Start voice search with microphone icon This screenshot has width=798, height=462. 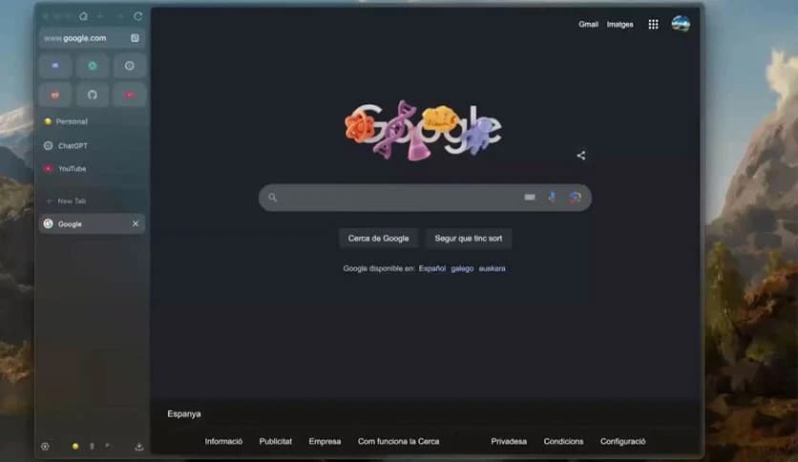(x=552, y=197)
